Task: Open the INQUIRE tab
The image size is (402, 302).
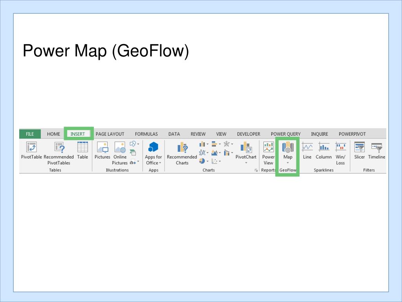Action: click(320, 134)
